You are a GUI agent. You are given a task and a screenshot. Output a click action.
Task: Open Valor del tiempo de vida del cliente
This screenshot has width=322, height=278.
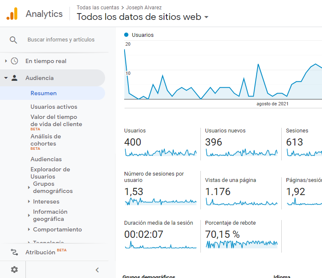point(56,121)
